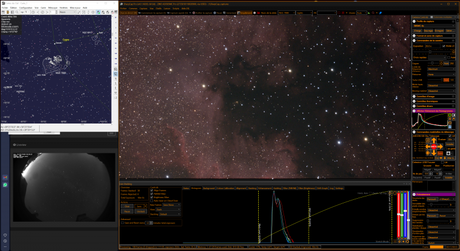Viewport: 460px width, 251px height.
Task: Toggle Mode LX checkbox beside Exposition
Action: (443, 46)
